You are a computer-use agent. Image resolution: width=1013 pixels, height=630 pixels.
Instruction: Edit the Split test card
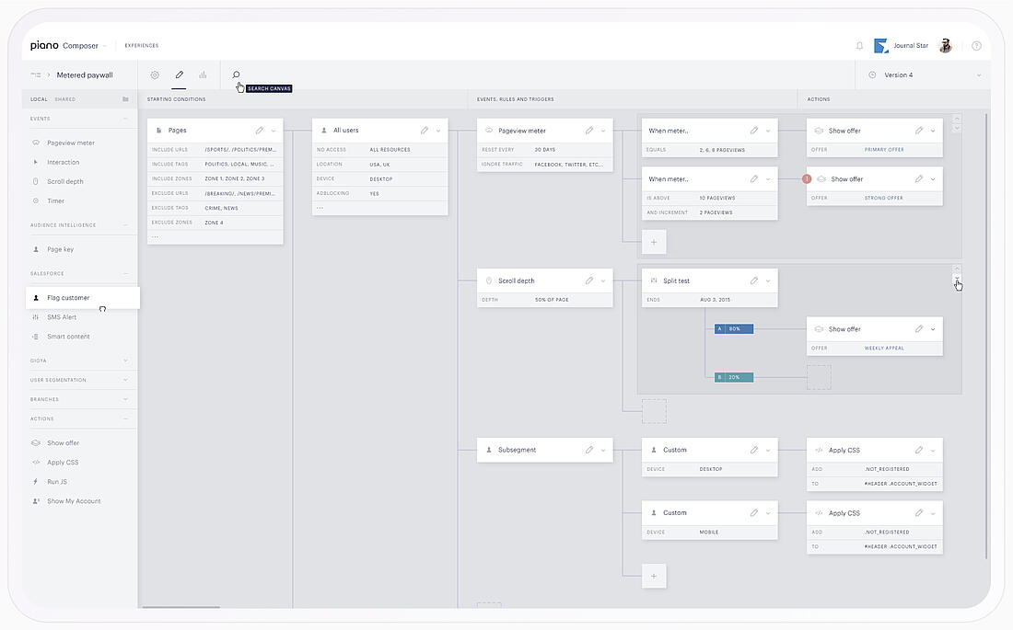click(754, 281)
